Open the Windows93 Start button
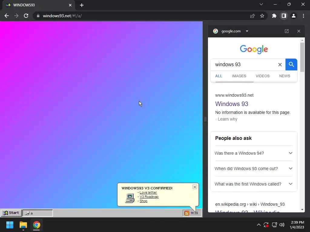Screen dimensions: 310x232 click(11, 213)
